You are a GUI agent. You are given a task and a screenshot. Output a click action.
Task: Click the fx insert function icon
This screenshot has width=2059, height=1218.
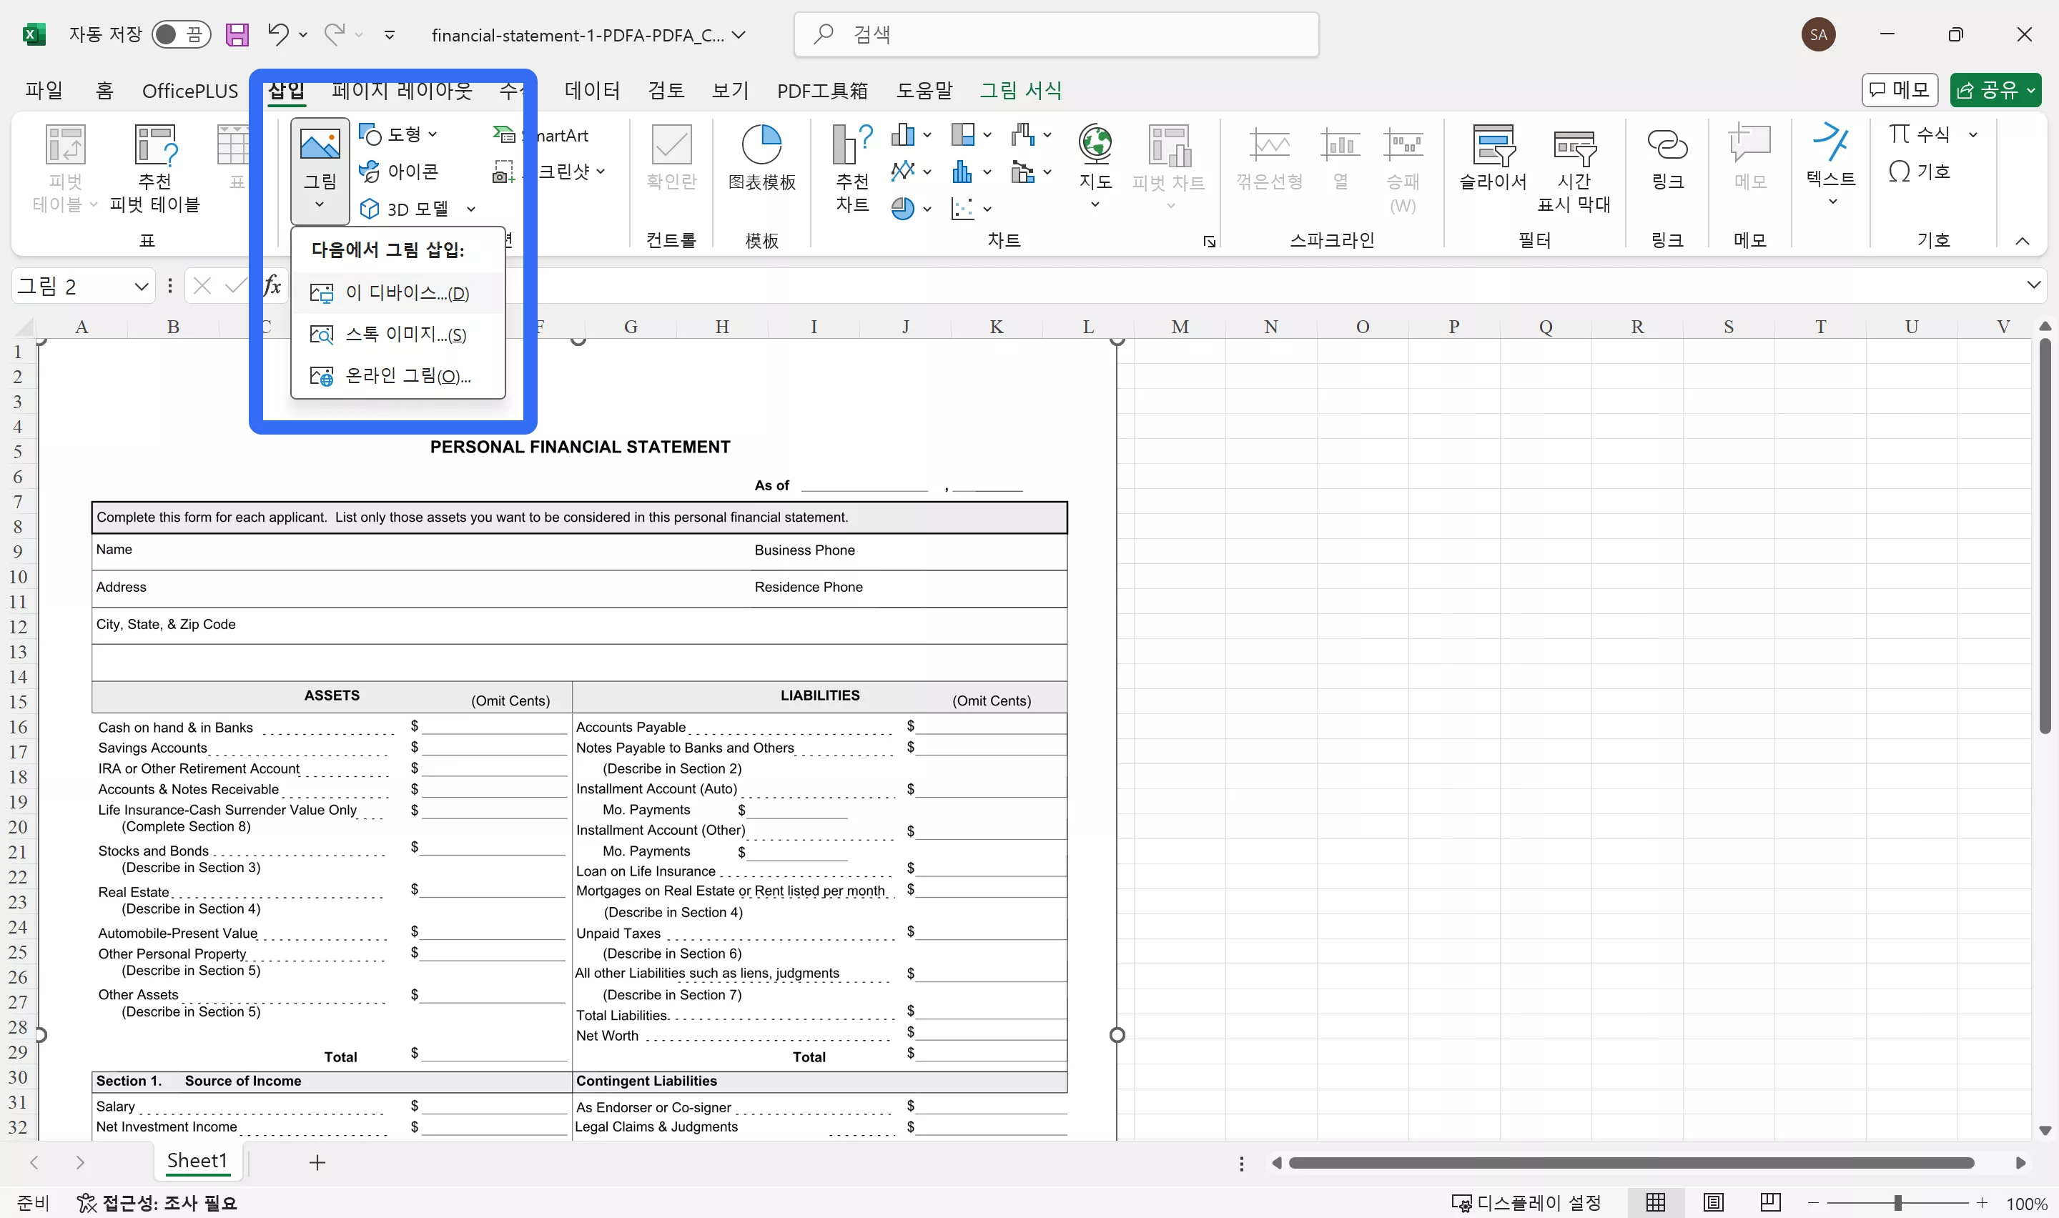272,286
